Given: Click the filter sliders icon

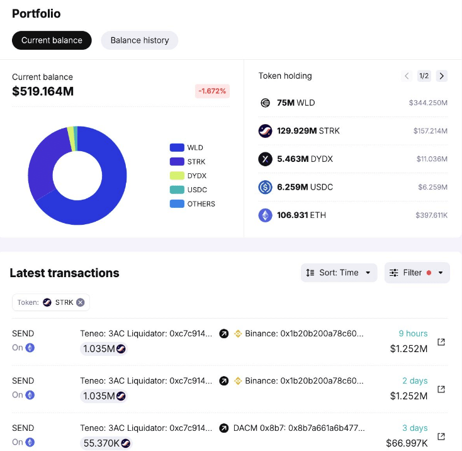Looking at the screenshot, I should (393, 273).
